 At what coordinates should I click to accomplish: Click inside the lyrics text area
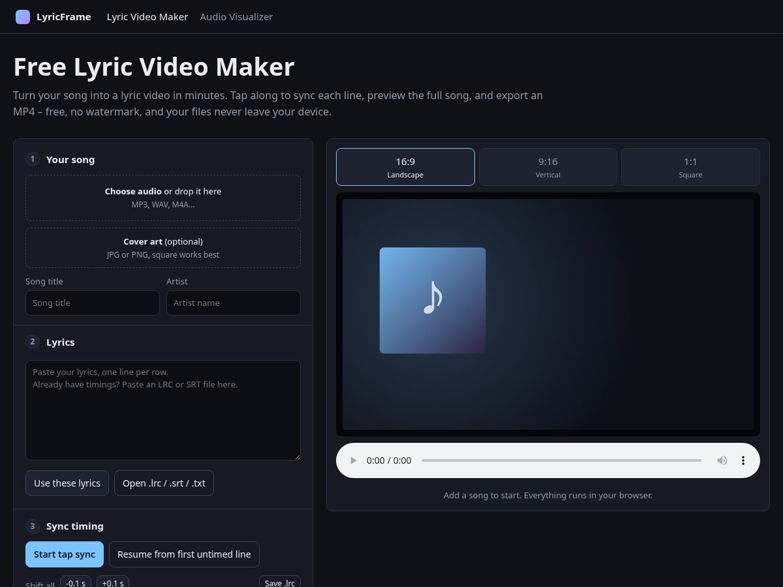tap(163, 410)
